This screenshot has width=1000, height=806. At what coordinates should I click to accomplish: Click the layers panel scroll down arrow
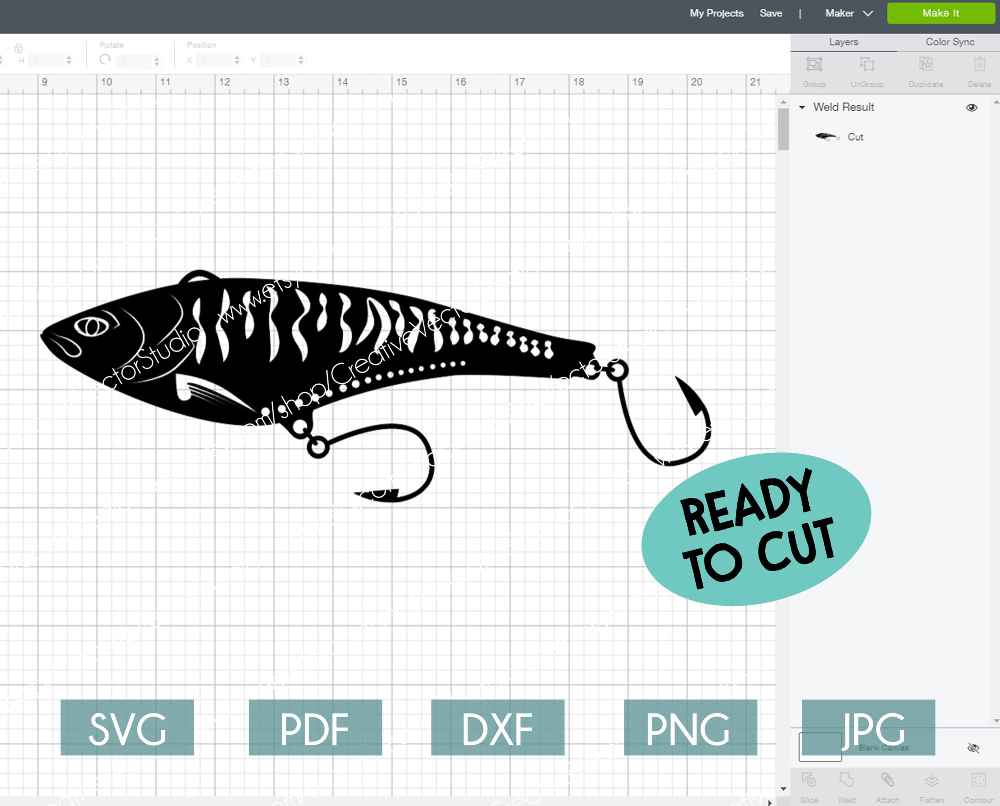point(996,721)
